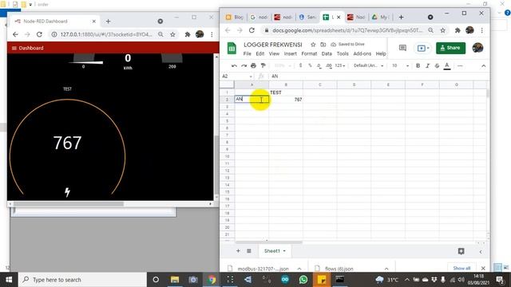Open more toolbar options ellipsis
Viewport: 511px width, 287px height.
[460, 65]
